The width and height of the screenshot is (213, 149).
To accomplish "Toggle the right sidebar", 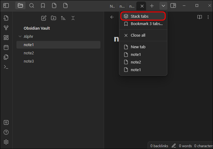I will [173, 5].
